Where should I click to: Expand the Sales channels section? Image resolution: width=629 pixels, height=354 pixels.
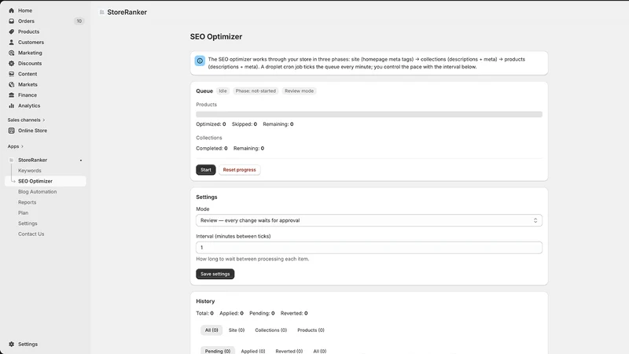[x=26, y=120]
